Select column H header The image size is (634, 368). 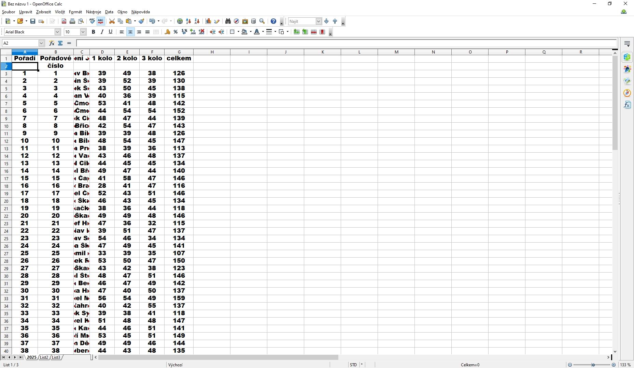[x=212, y=52]
